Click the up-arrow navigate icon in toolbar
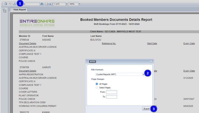Image resolution: width=199 pixels, height=113 pixels. pos(10,4)
